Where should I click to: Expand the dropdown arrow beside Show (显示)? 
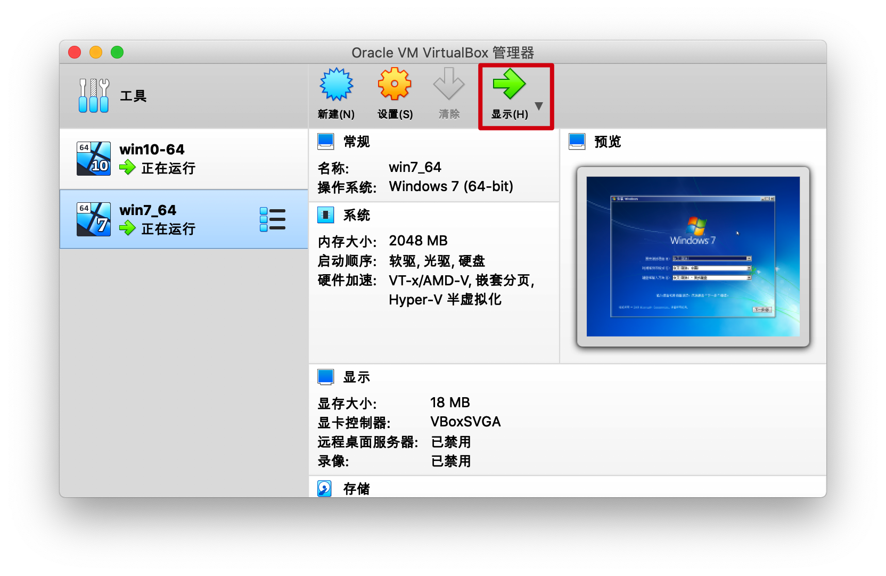click(x=539, y=106)
